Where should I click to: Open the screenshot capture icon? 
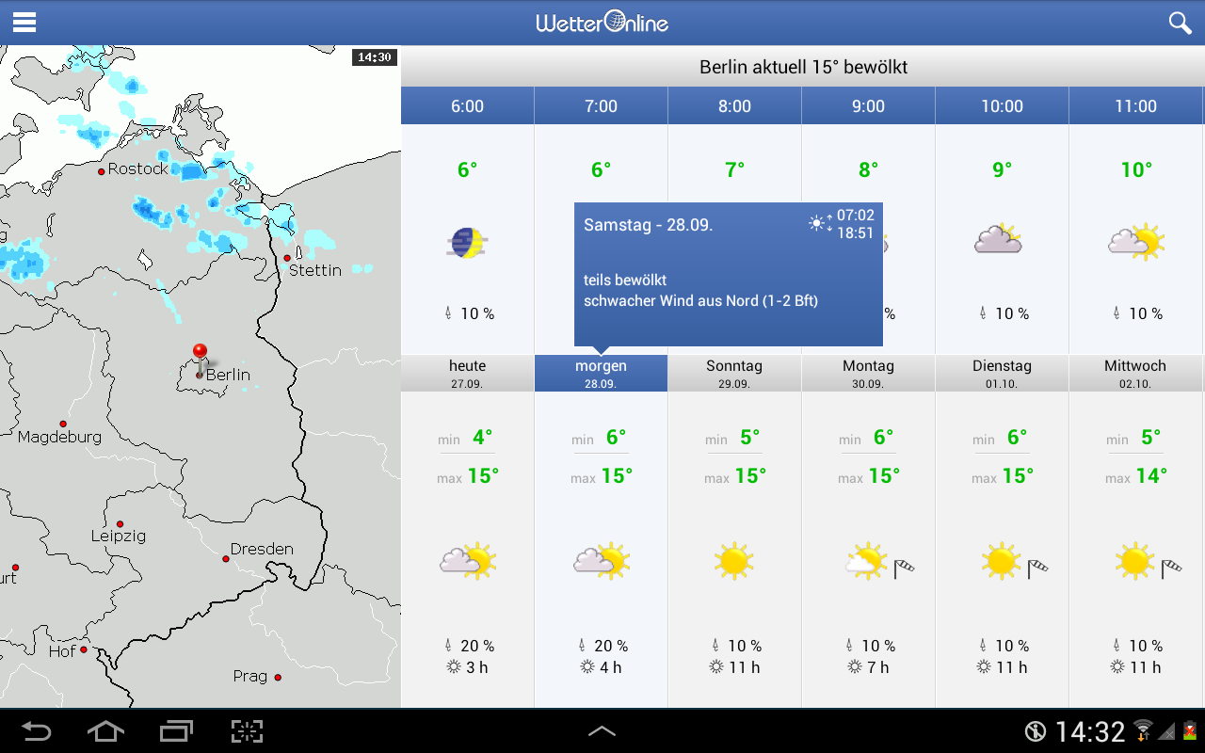[247, 731]
